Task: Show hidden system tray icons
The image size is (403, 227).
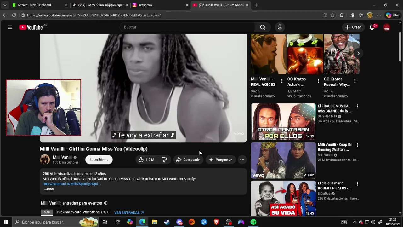Action: 355,222
